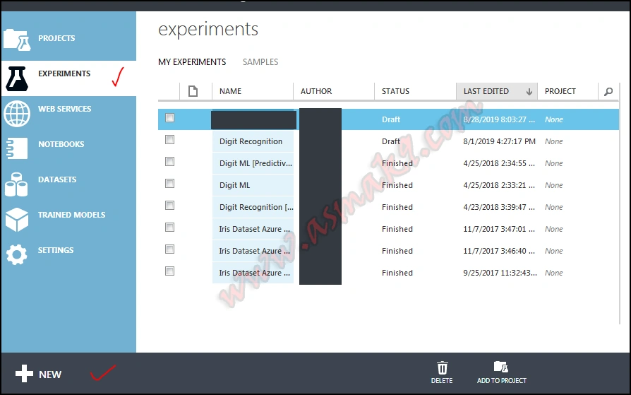Viewport: 631px width, 395px height.
Task: Select the 4/25/2018 2:34:55 date cell
Action: (x=499, y=163)
